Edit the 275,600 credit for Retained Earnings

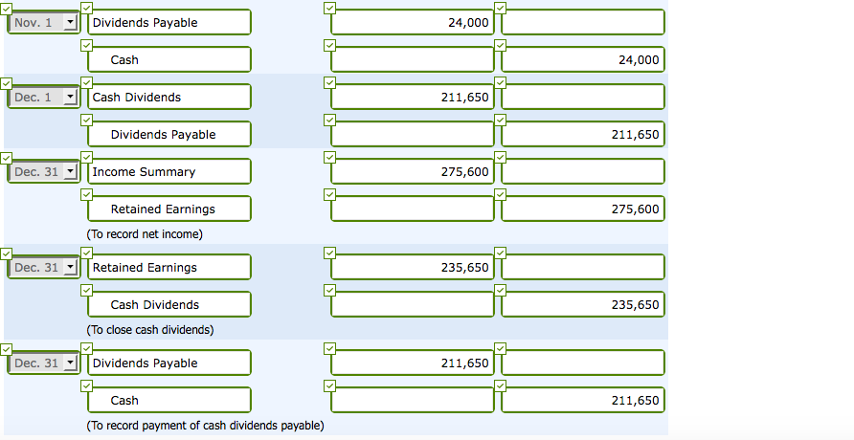(583, 209)
